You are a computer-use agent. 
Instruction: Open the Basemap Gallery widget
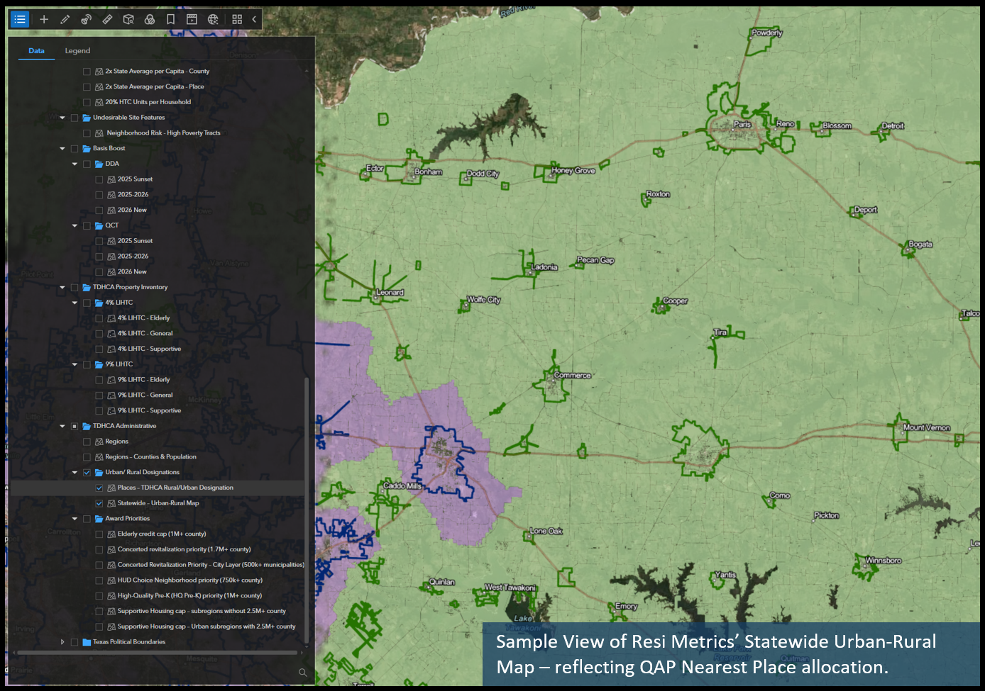tap(150, 19)
